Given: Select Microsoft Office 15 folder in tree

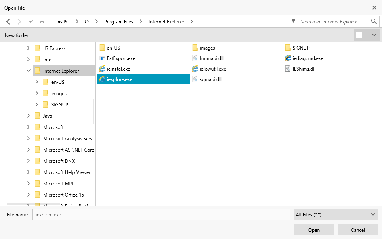Looking at the screenshot, I should tap(63, 195).
